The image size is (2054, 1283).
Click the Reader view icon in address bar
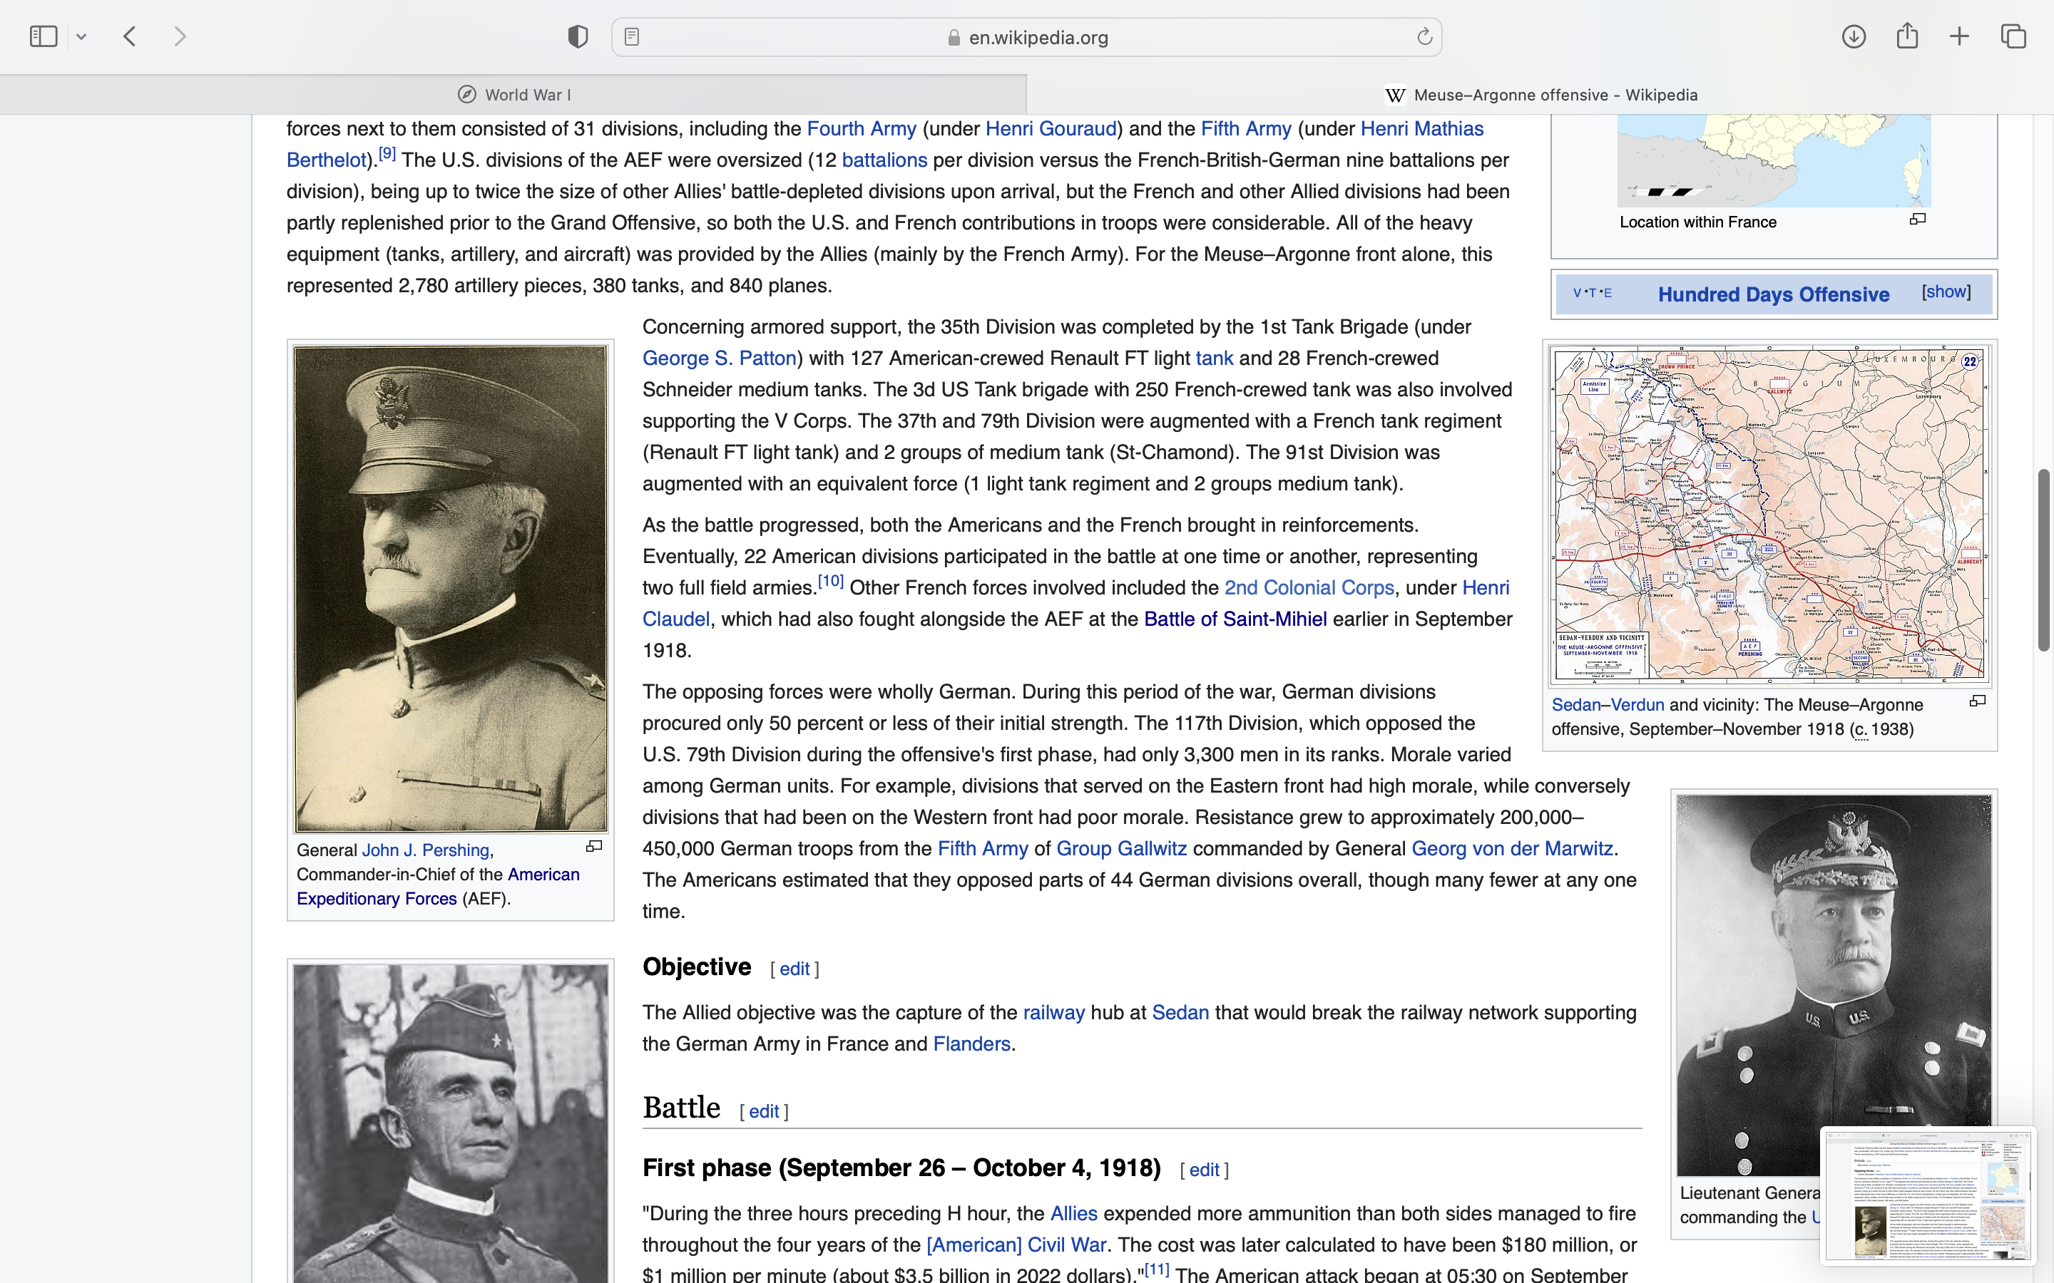tap(631, 36)
